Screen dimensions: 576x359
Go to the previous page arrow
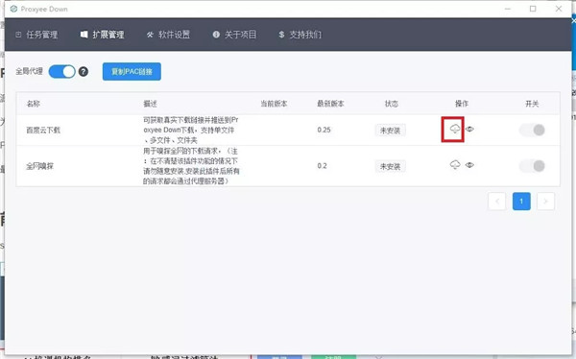coord(497,201)
